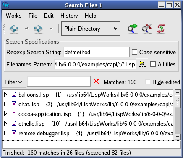Click the chat.lisp file icon
Screen dimensions: 183x158
coord(14,104)
